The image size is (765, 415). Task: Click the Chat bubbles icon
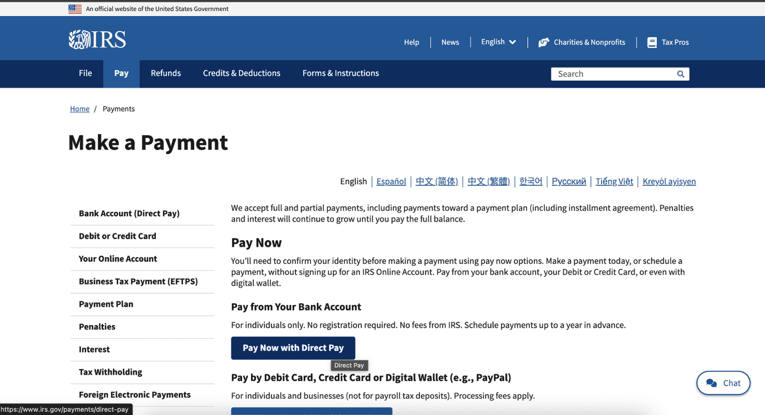(x=711, y=383)
